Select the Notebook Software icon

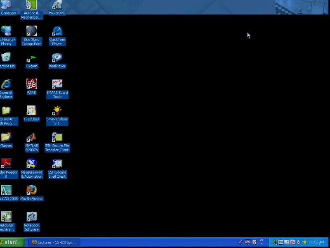click(x=31, y=217)
